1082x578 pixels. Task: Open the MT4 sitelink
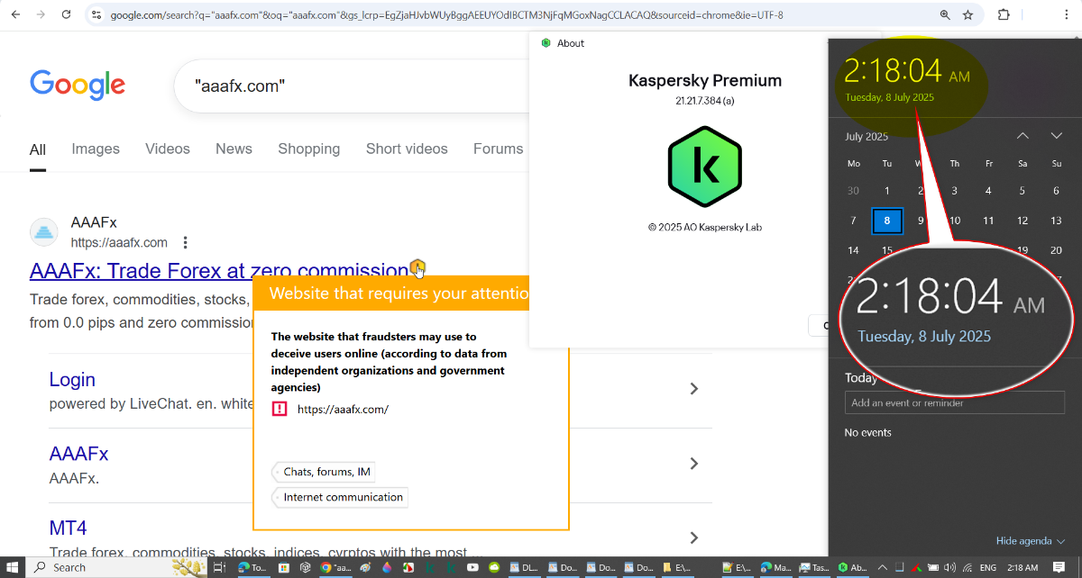pyautogui.click(x=69, y=528)
